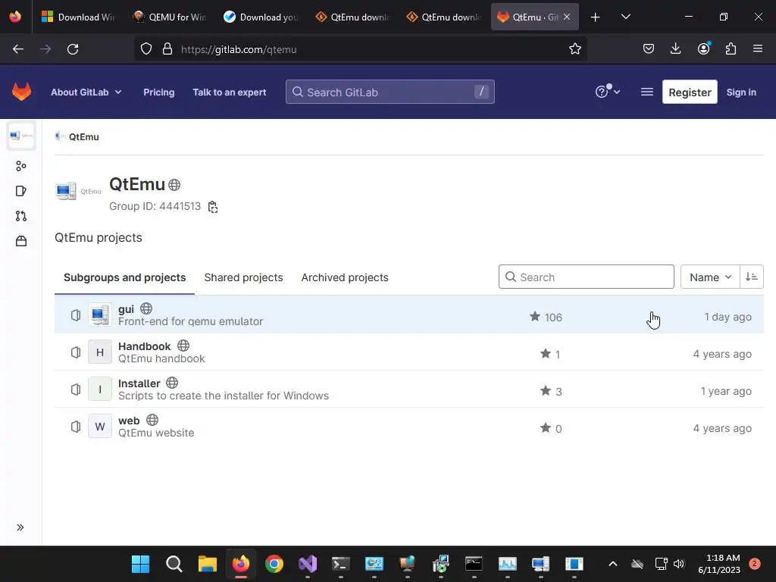The width and height of the screenshot is (776, 582).
Task: Open the QtEmu group avatar in the sidebar
Action: [20, 136]
